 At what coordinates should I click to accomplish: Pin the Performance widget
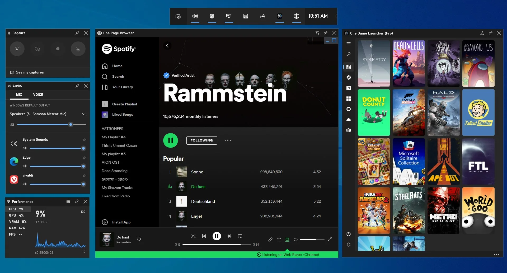point(77,202)
